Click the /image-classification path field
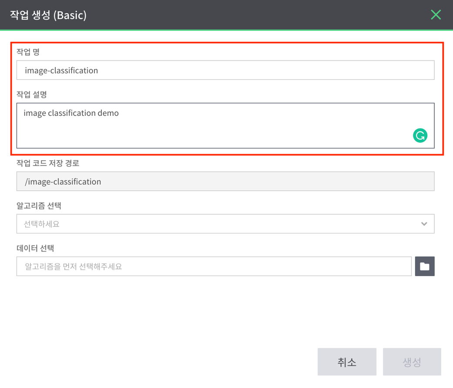The width and height of the screenshot is (453, 388). [225, 181]
